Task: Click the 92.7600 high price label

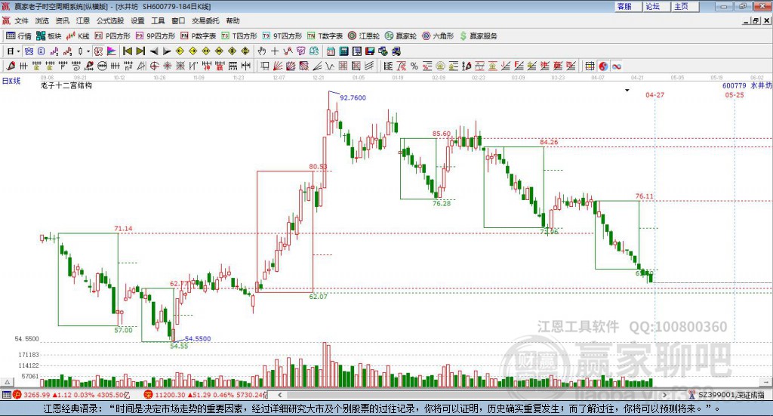Action: pos(353,97)
